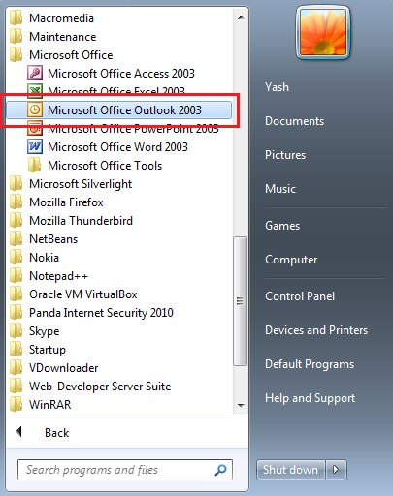Click the Outlook 2003 clock icon

[35, 110]
